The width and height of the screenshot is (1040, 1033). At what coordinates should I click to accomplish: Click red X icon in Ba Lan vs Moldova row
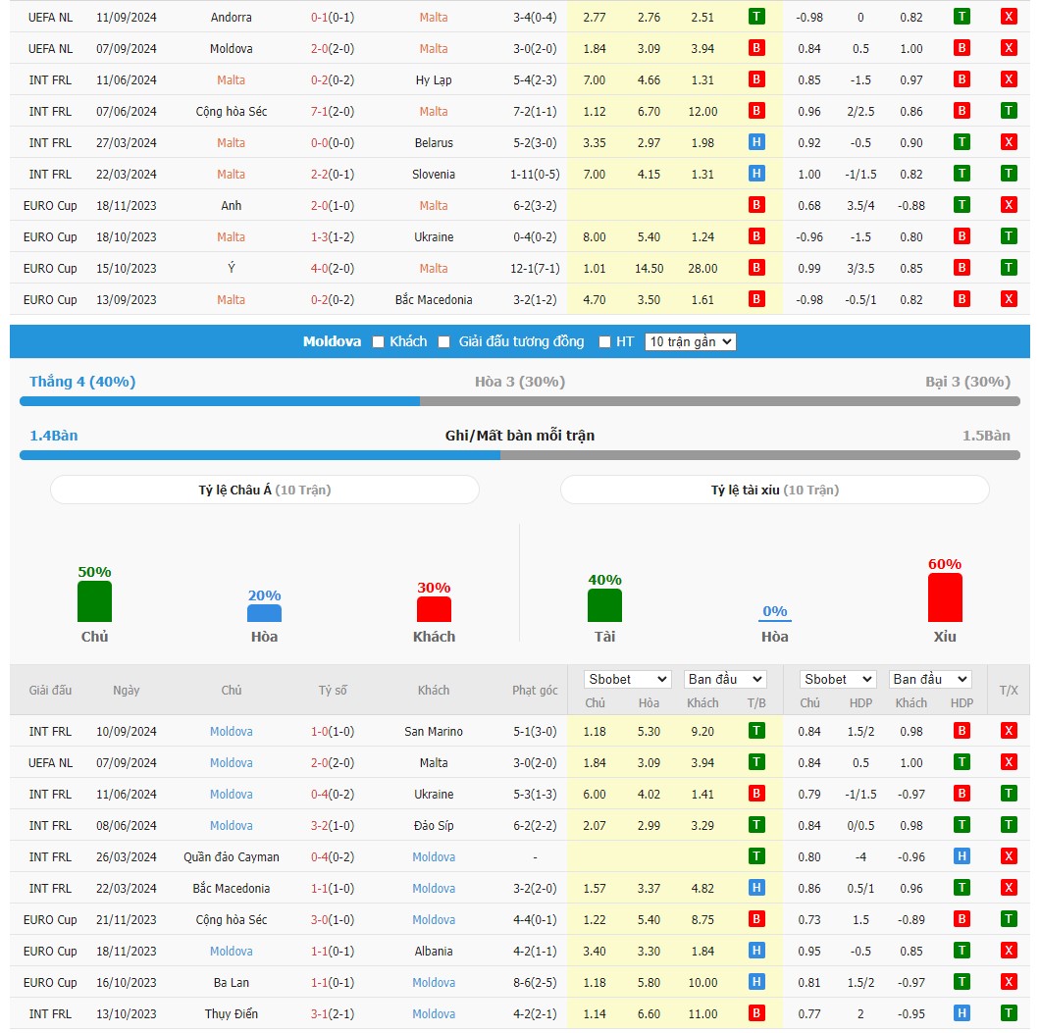coord(1009,982)
